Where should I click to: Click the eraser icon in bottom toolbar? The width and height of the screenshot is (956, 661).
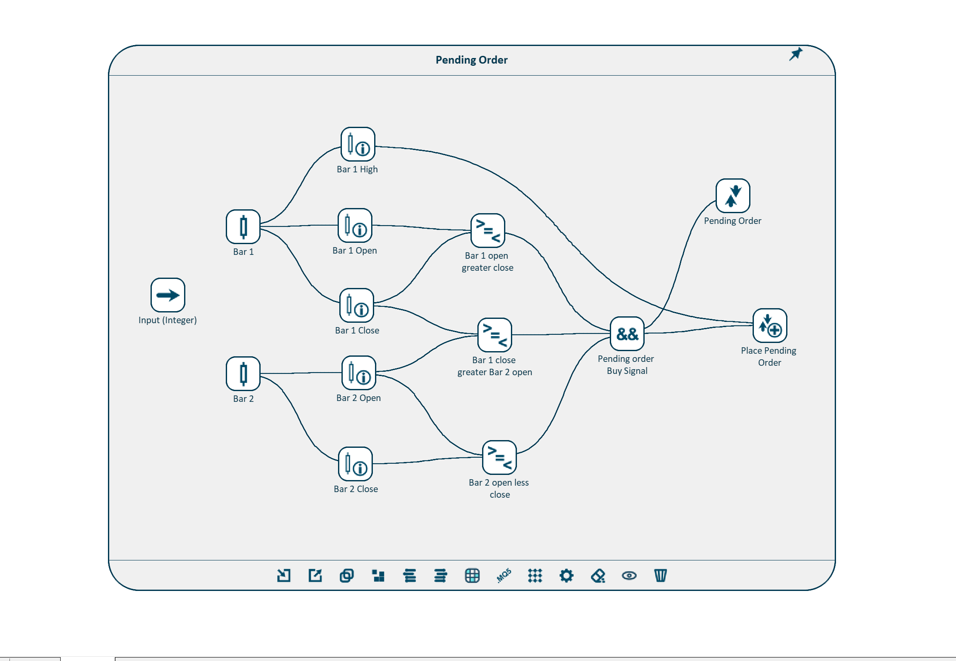coord(598,575)
